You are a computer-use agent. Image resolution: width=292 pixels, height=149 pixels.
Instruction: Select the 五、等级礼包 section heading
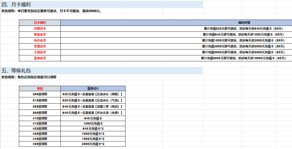(x=16, y=71)
